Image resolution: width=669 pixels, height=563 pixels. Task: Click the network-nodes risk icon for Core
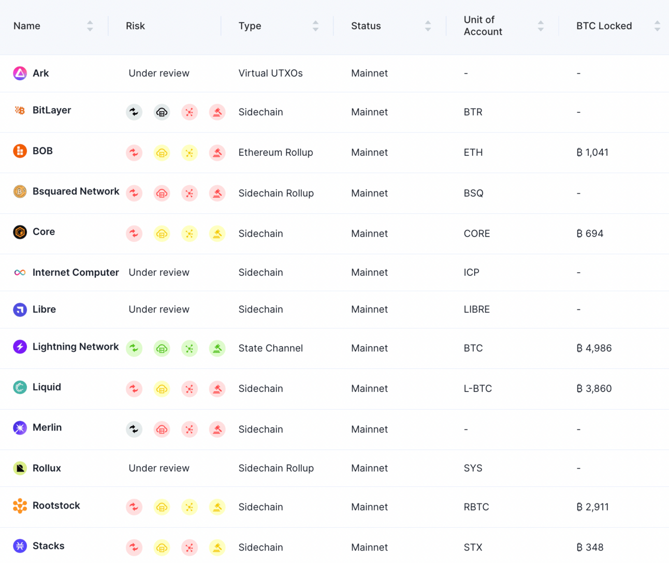[190, 233]
